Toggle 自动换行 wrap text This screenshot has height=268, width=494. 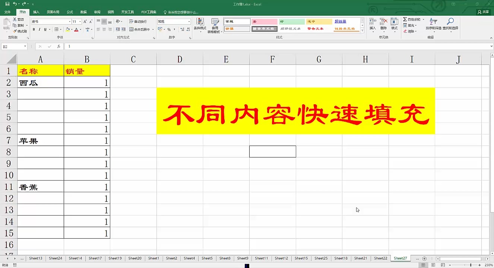(x=138, y=22)
